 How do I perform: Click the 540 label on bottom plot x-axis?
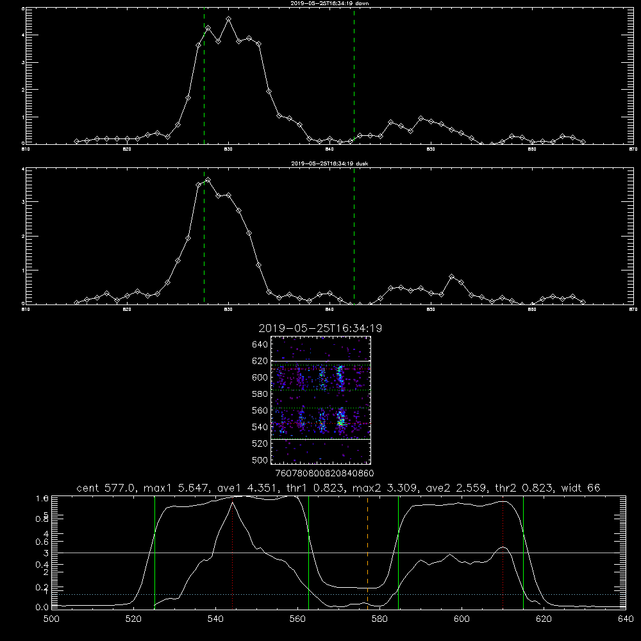215,619
